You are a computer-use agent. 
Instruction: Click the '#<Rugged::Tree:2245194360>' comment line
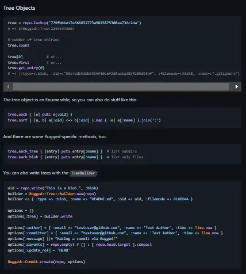(x=41, y=29)
